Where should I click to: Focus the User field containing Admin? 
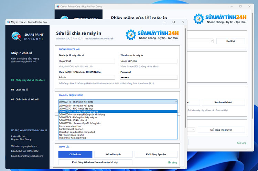click(x=87, y=77)
